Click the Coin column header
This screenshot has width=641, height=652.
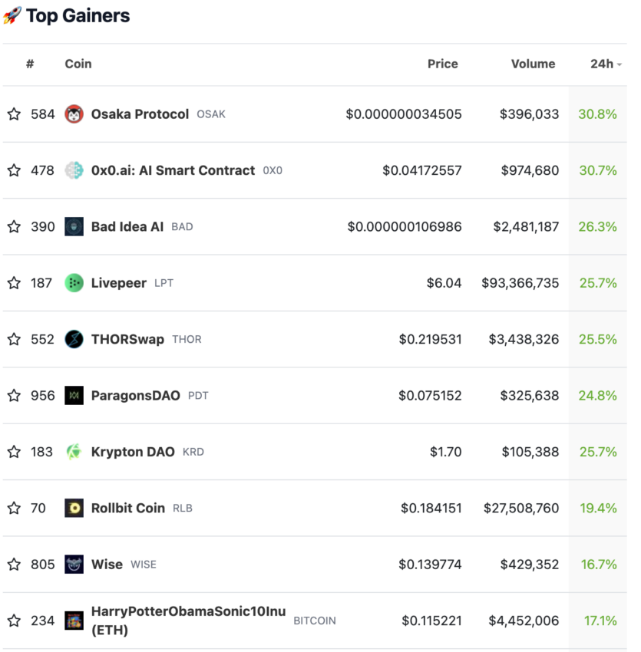(x=78, y=64)
